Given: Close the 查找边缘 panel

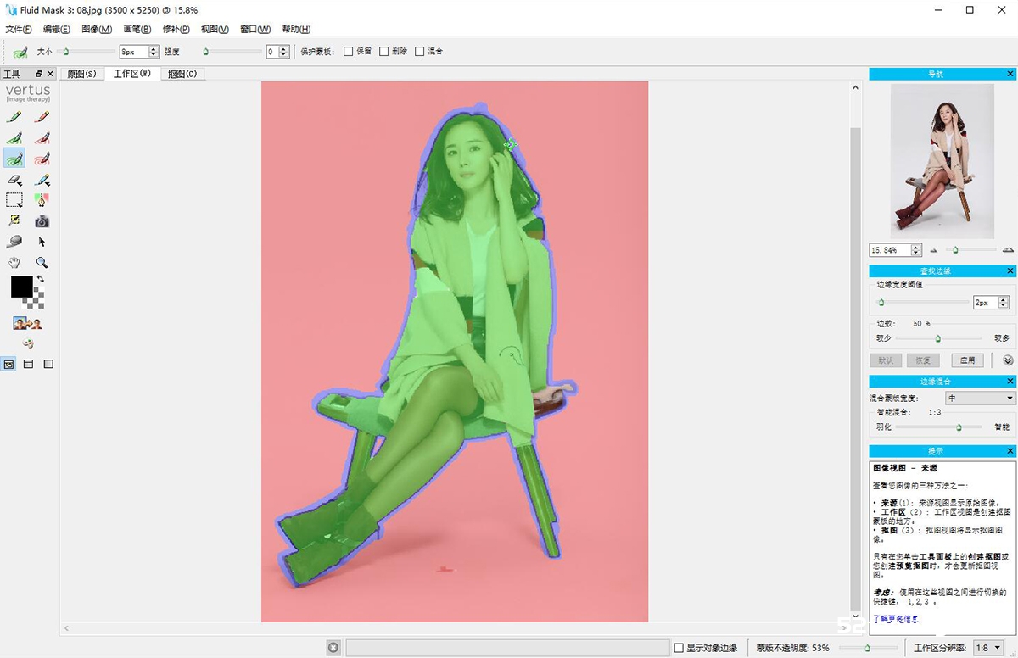Looking at the screenshot, I should 1010,271.
